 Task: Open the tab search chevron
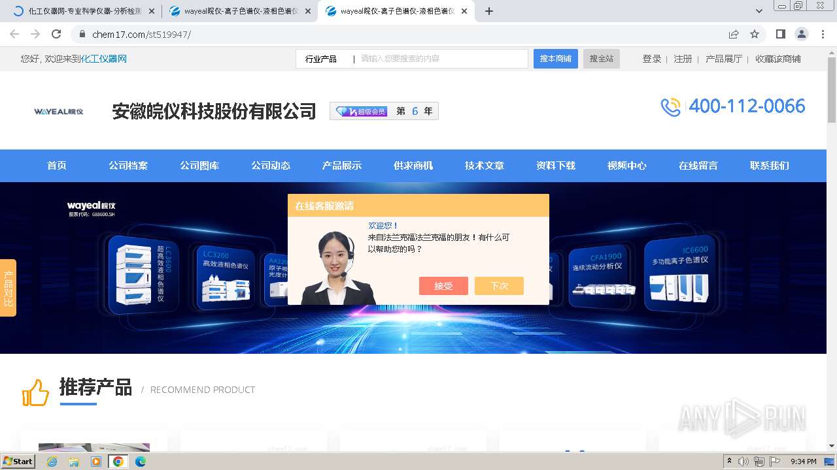pyautogui.click(x=759, y=11)
